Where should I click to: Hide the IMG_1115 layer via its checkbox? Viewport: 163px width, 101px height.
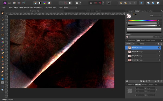(159, 56)
